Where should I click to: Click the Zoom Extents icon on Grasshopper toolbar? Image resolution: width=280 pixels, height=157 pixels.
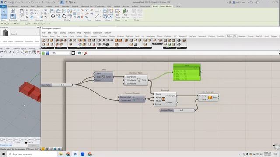coord(73,53)
